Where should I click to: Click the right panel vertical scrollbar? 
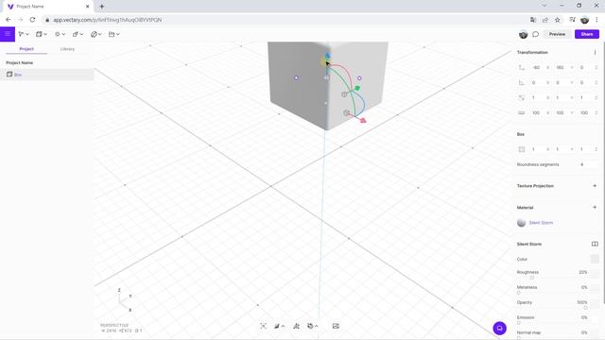603,174
